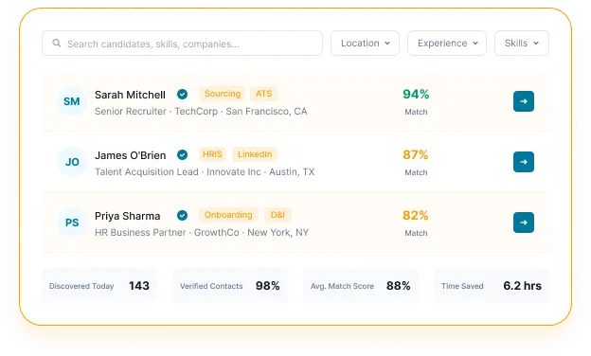Click the SM avatar for Sarah Mitchell

[x=72, y=101]
